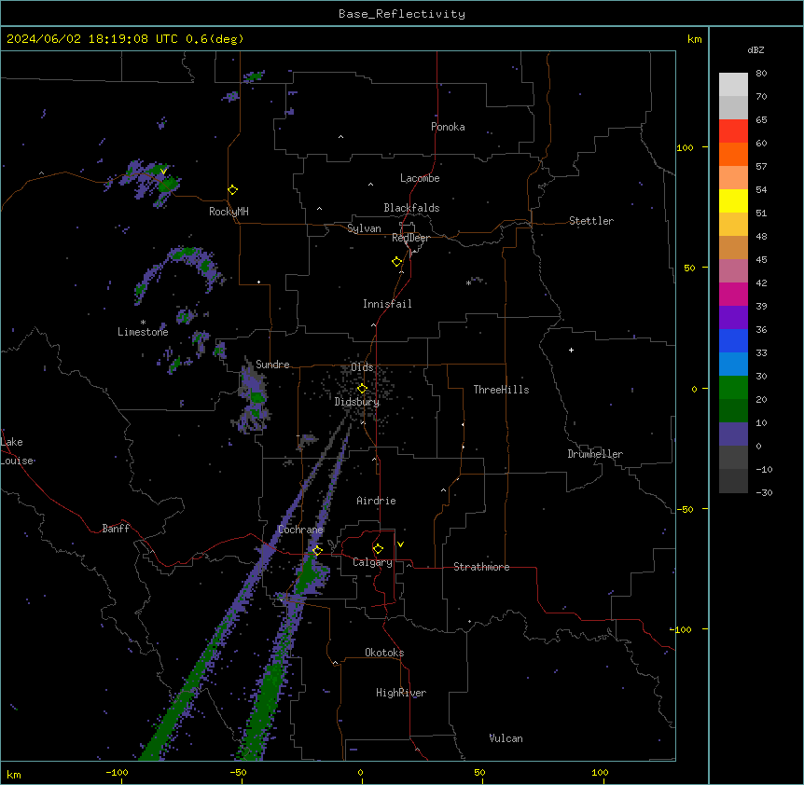Click the yellow diamond marker below Cochrane

tap(317, 551)
